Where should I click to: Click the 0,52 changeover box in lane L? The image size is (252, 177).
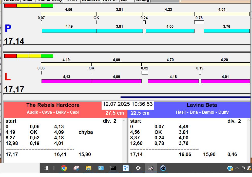click(145, 72)
